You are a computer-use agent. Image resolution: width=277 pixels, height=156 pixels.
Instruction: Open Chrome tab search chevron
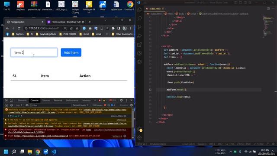point(106,20)
